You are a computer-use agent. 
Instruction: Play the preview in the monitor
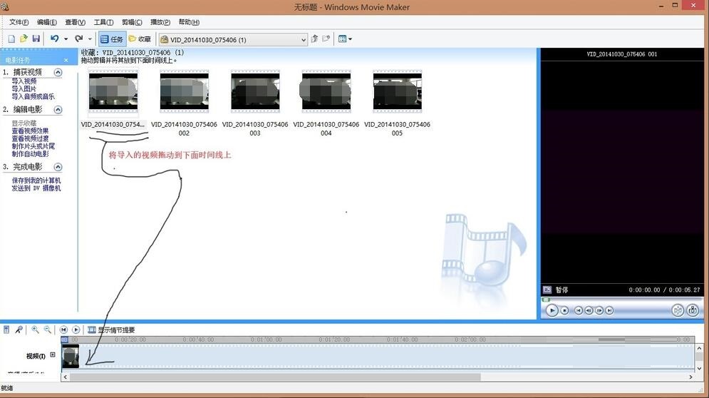[552, 310]
